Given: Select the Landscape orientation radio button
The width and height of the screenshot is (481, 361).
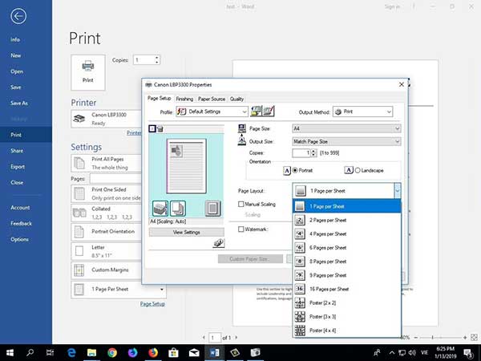Looking at the screenshot, I should tap(358, 170).
